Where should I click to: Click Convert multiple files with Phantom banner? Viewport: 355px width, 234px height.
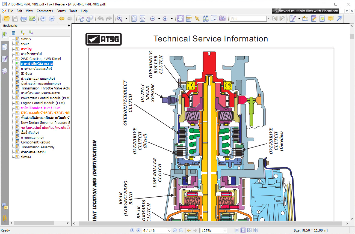click(305, 11)
